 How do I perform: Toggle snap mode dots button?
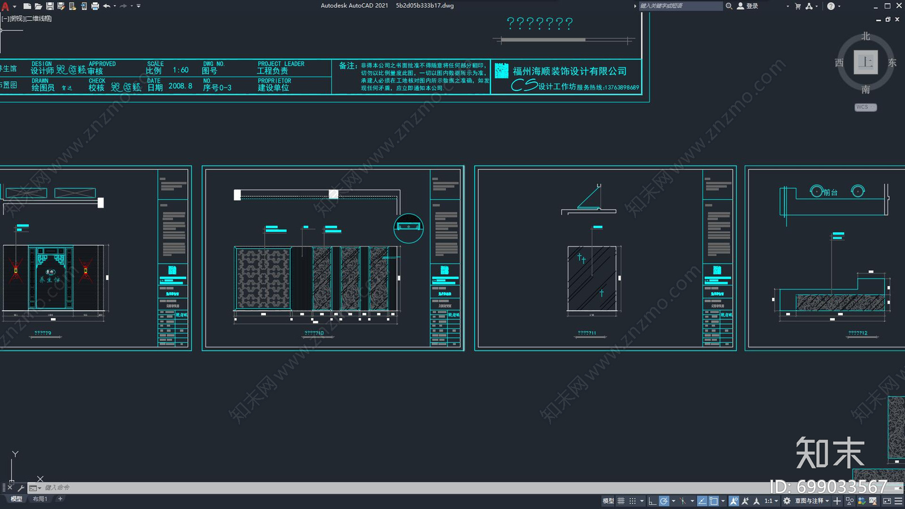[633, 501]
